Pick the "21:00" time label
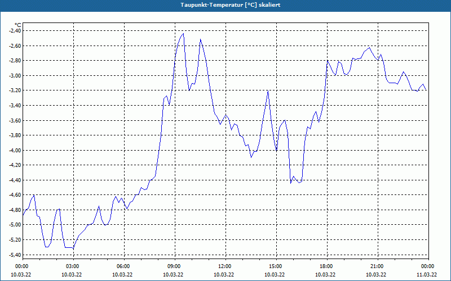 pos(378,266)
